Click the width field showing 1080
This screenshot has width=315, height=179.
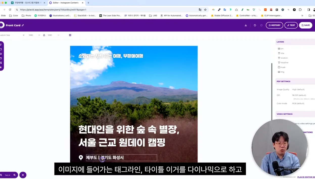(31, 35)
